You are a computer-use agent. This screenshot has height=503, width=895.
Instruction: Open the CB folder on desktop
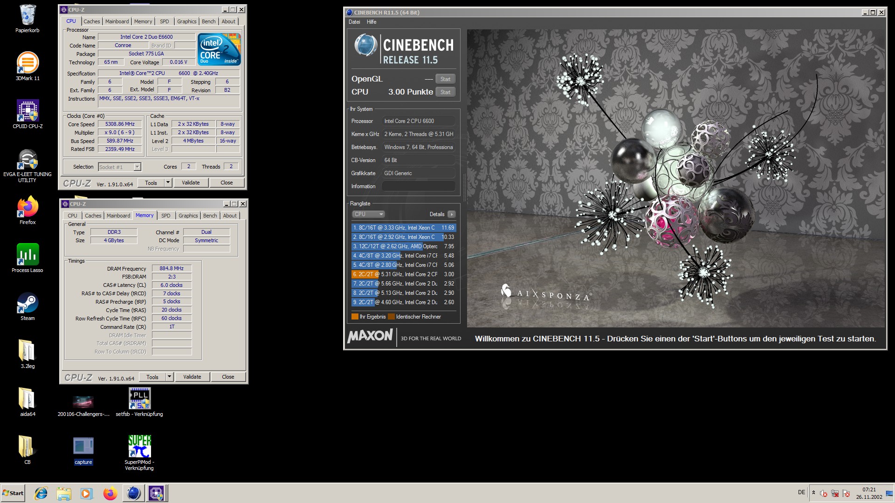28,450
